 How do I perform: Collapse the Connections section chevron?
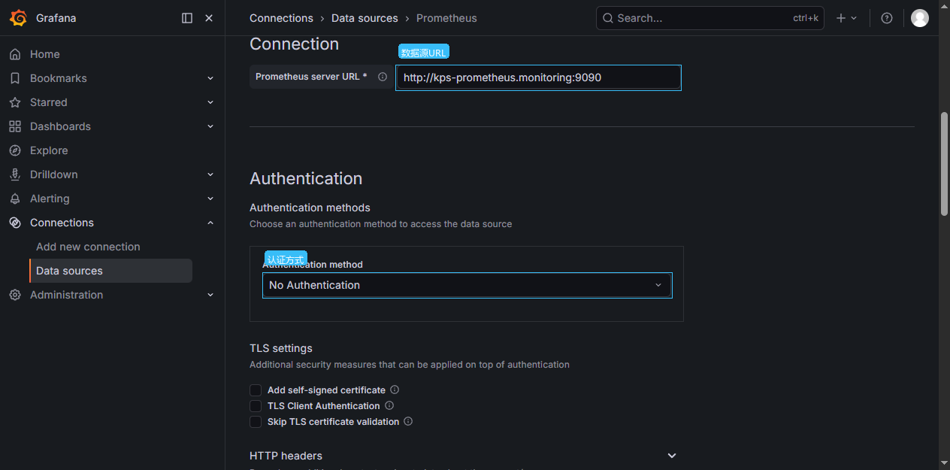click(x=210, y=223)
